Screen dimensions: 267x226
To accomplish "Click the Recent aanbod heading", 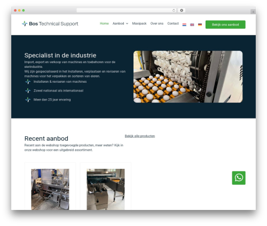I will click(x=46, y=138).
